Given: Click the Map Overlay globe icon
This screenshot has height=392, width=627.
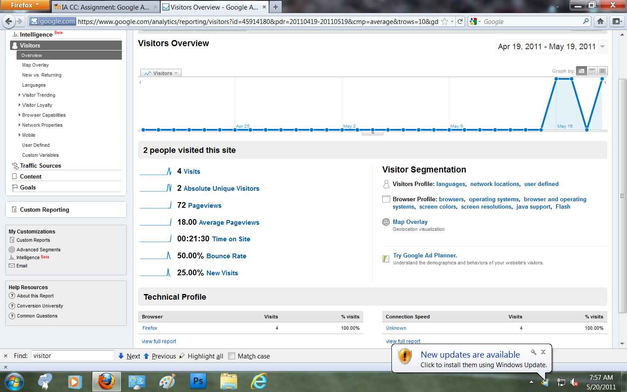Looking at the screenshot, I should [386, 222].
